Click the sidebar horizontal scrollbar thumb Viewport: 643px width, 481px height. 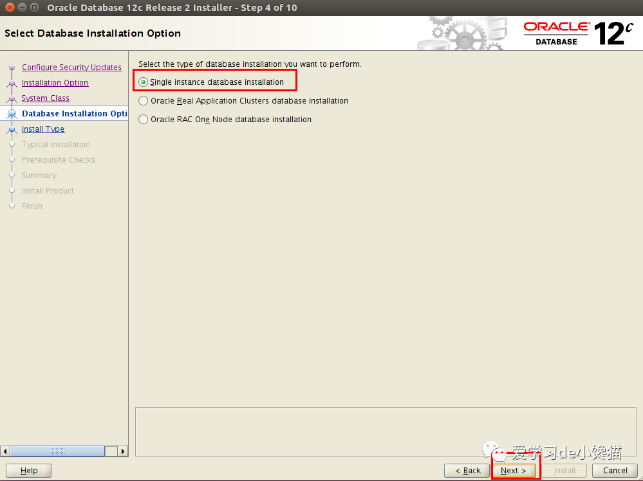coord(57,451)
